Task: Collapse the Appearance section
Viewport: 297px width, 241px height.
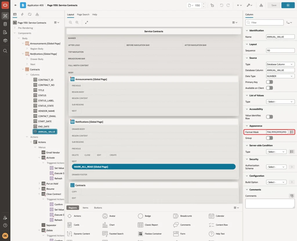Action: pos(247,126)
